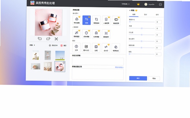Open the body slimming reshape tool
Screen dimensions: 190x118
(106, 34)
